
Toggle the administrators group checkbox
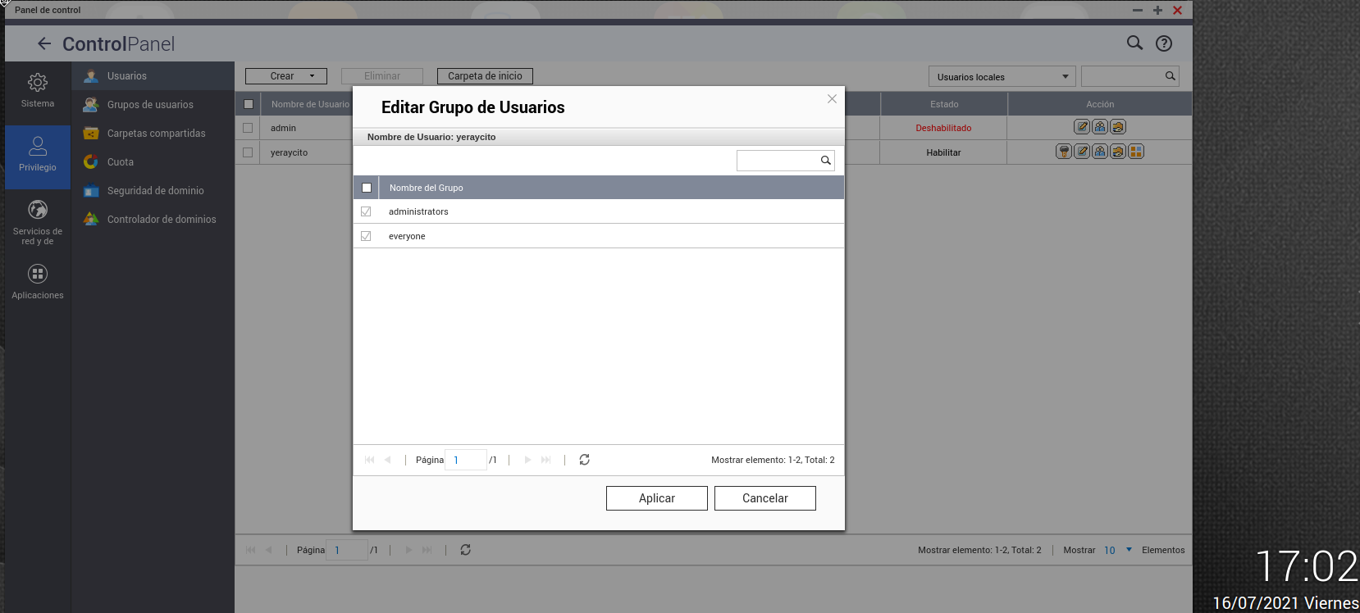click(366, 211)
